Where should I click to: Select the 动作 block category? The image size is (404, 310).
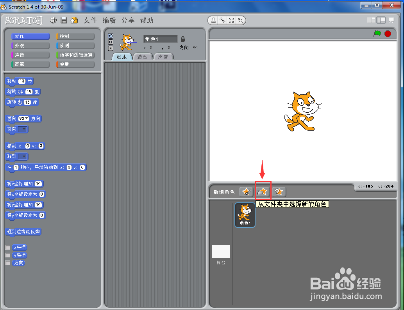pyautogui.click(x=30, y=36)
